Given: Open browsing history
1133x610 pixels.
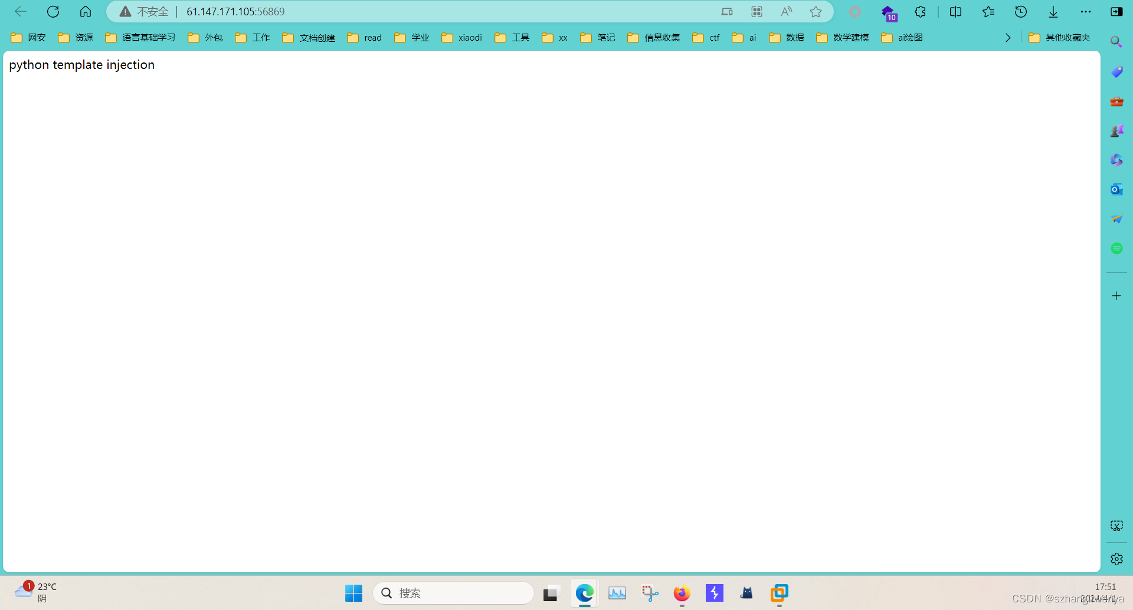Looking at the screenshot, I should point(1021,12).
